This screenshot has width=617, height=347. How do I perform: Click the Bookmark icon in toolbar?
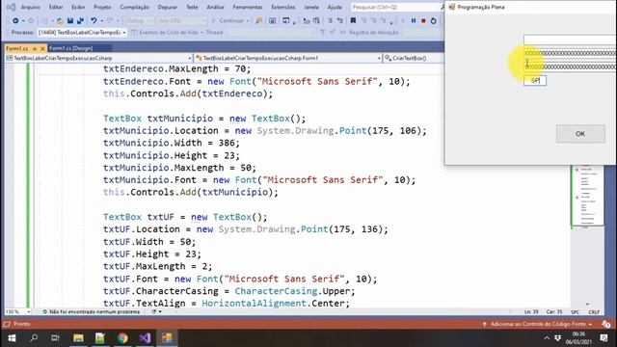click(x=353, y=20)
